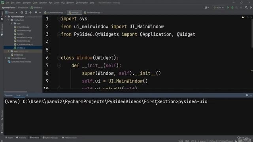Open the TODO tool window button
Screen dimensions: 253x142
click(9, 138)
